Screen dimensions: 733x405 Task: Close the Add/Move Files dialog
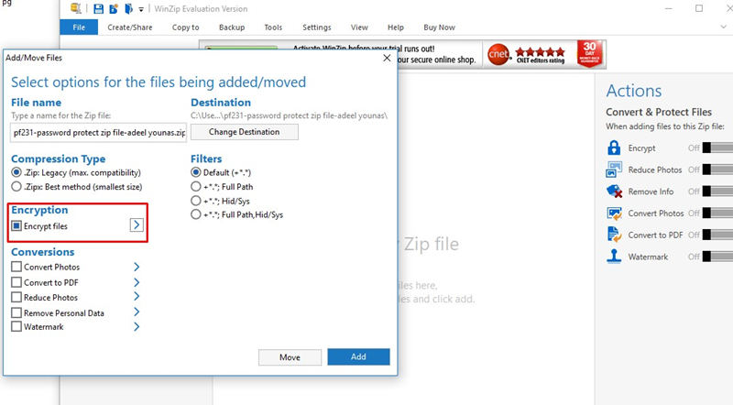(386, 58)
